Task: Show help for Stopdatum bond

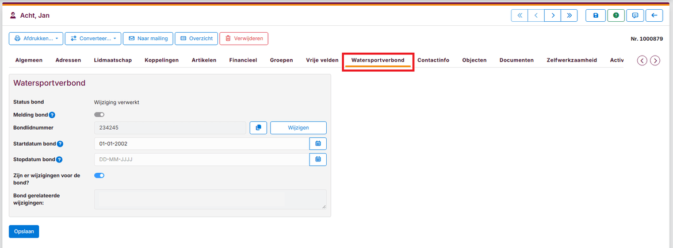Action: (59, 160)
